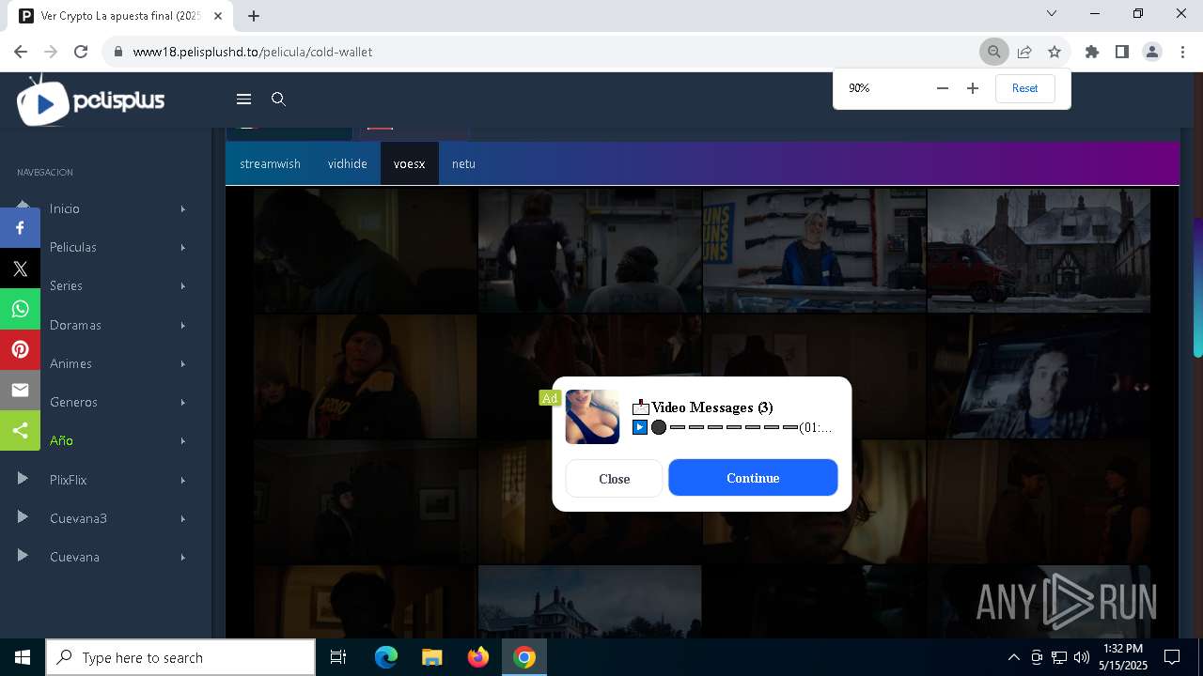Bookmark this page with the star icon
This screenshot has height=676, width=1203.
(1055, 52)
